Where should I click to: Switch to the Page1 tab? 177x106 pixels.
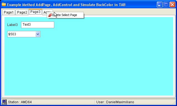pyautogui.click(x=9, y=12)
